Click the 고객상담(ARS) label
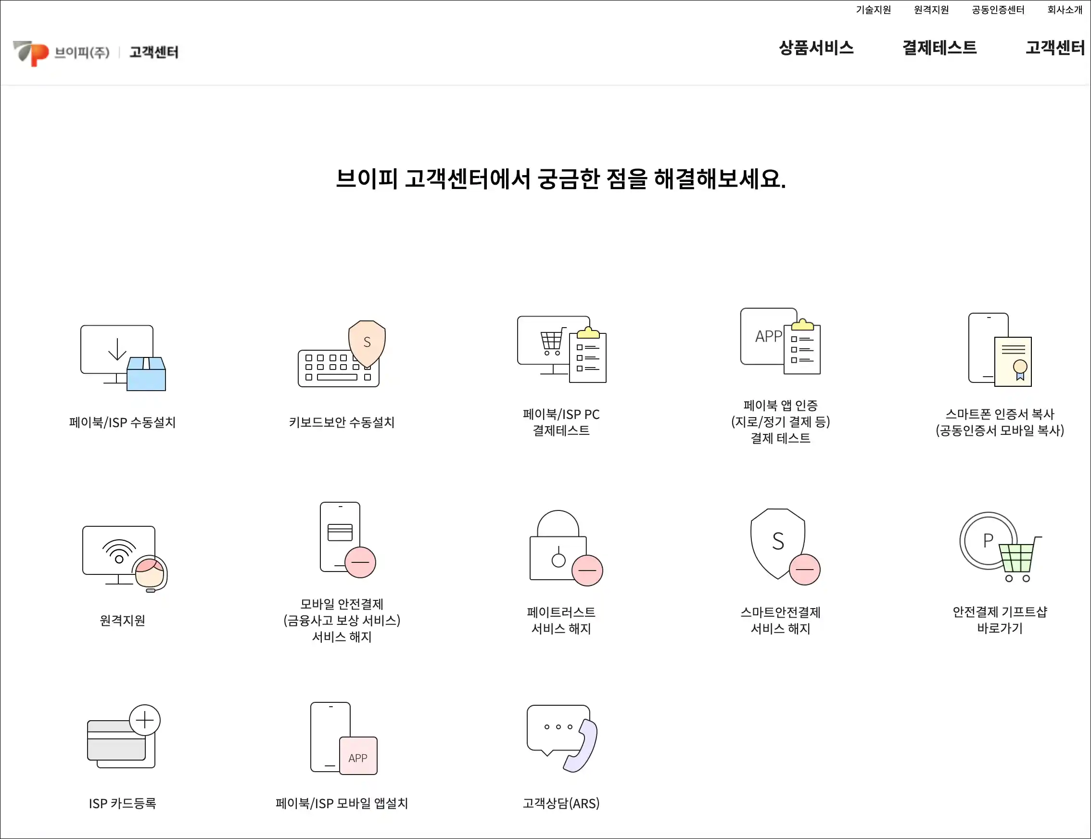 pos(561,803)
